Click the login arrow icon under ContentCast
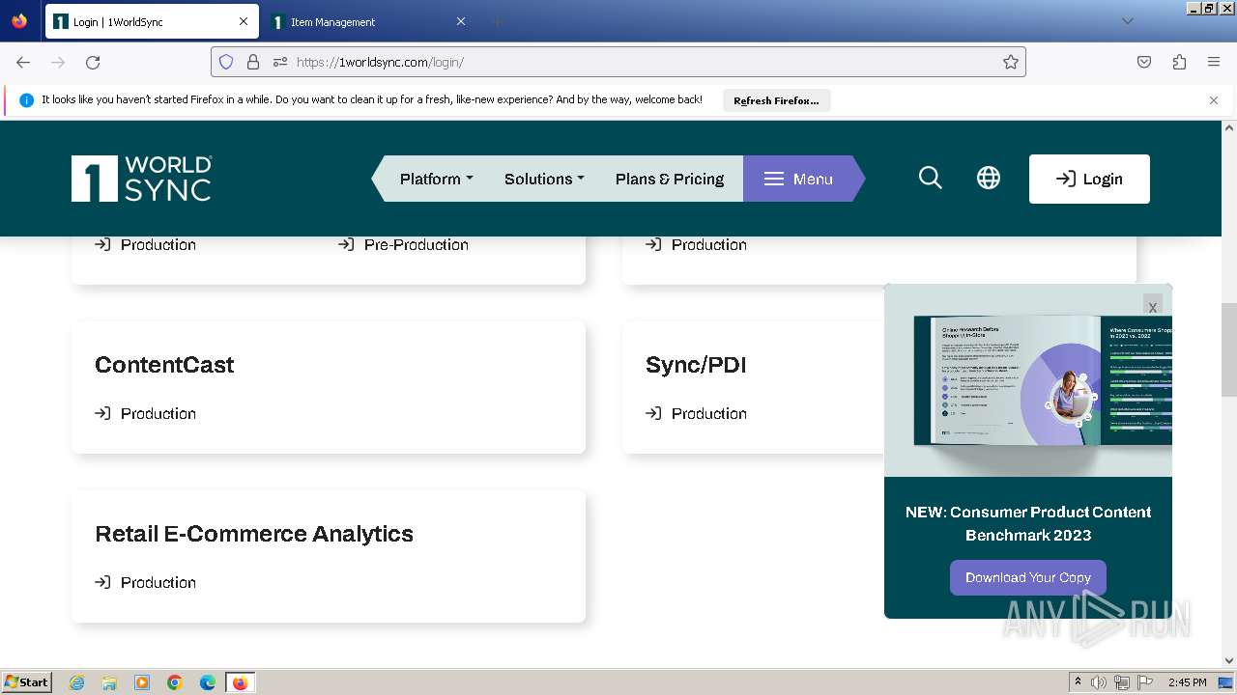This screenshot has height=695, width=1237. coord(102,413)
